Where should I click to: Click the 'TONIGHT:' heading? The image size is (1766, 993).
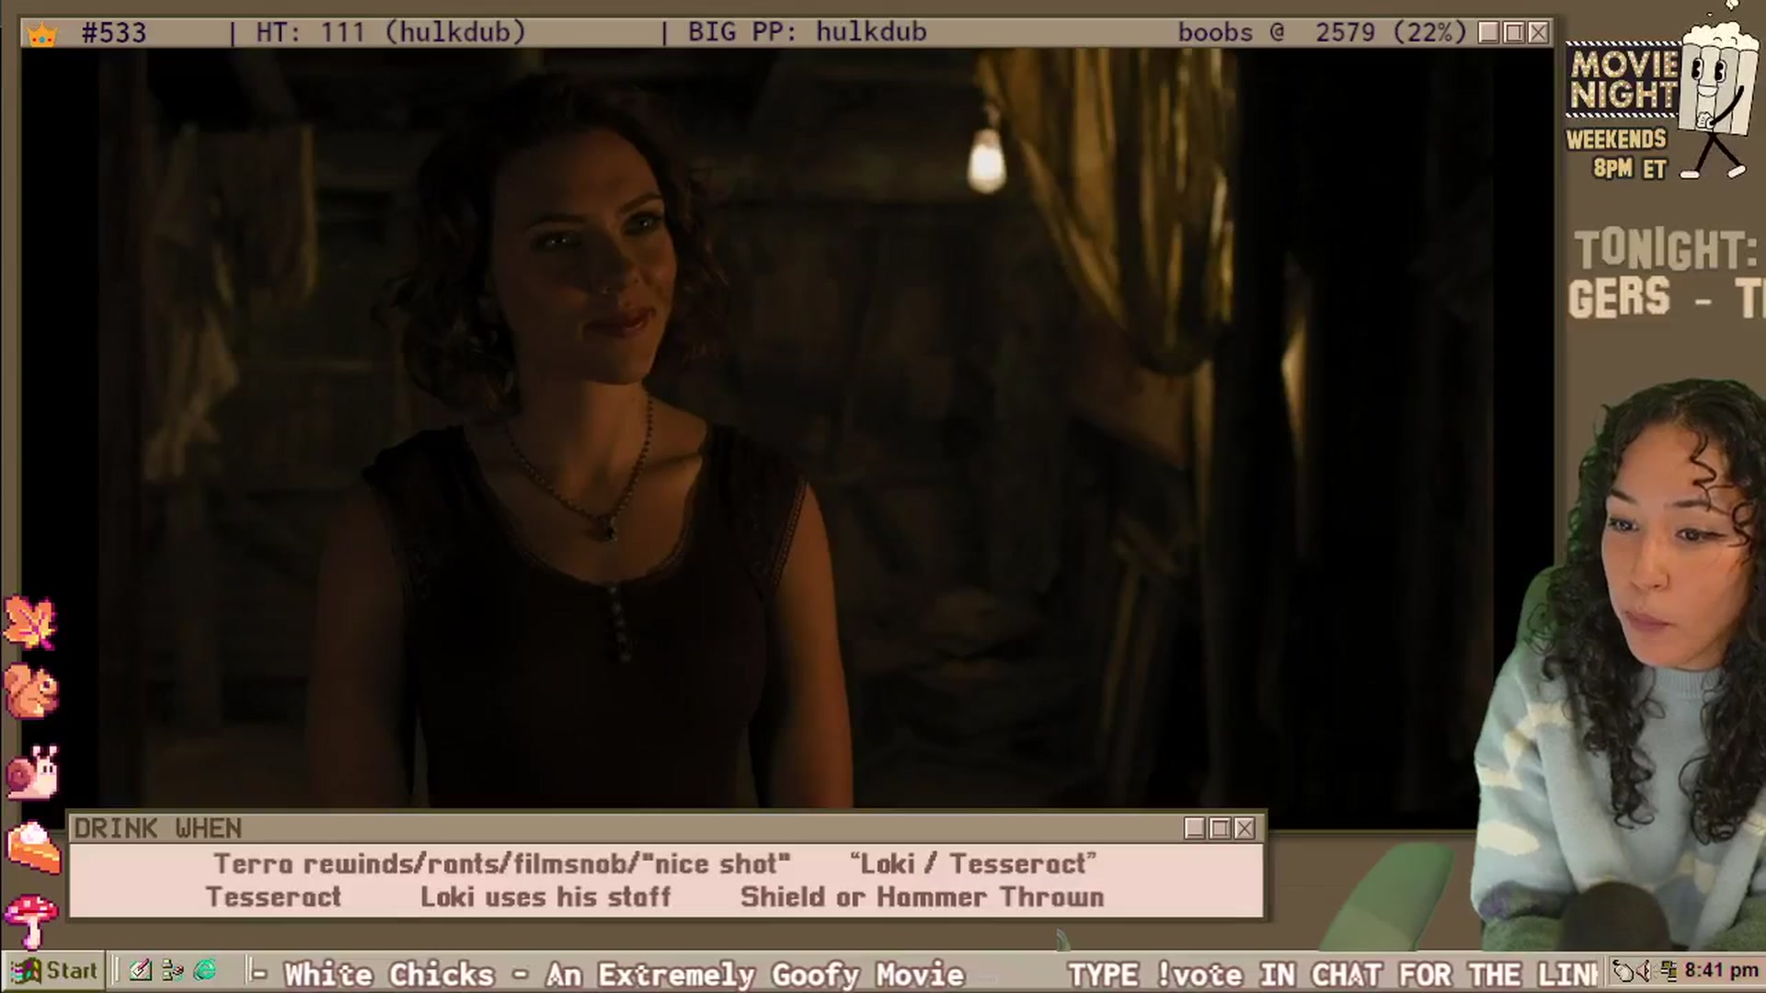point(1666,250)
